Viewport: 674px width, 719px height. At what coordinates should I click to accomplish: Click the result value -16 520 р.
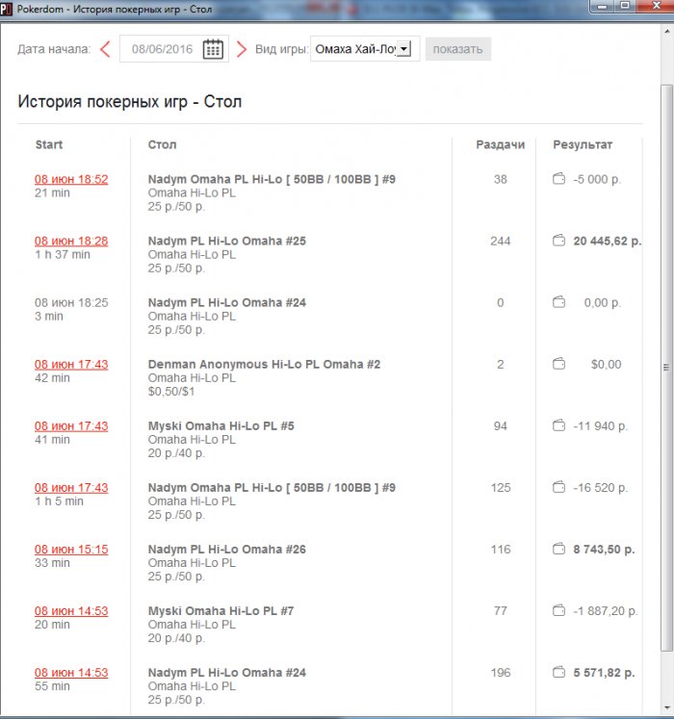click(x=600, y=487)
